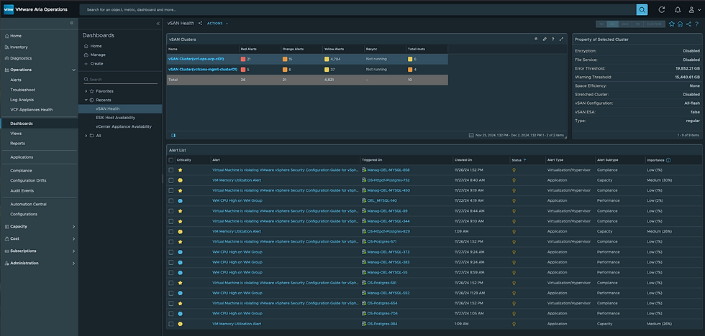Expand the Administration nav section

[73, 263]
